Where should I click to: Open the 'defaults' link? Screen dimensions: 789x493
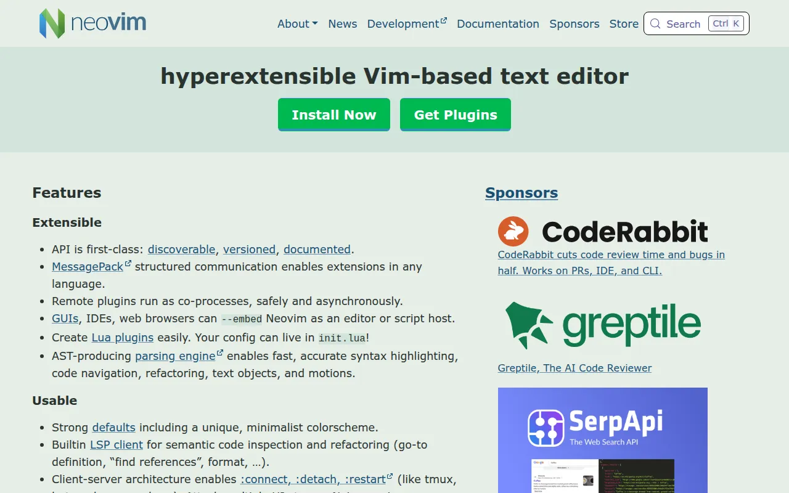coord(114,428)
